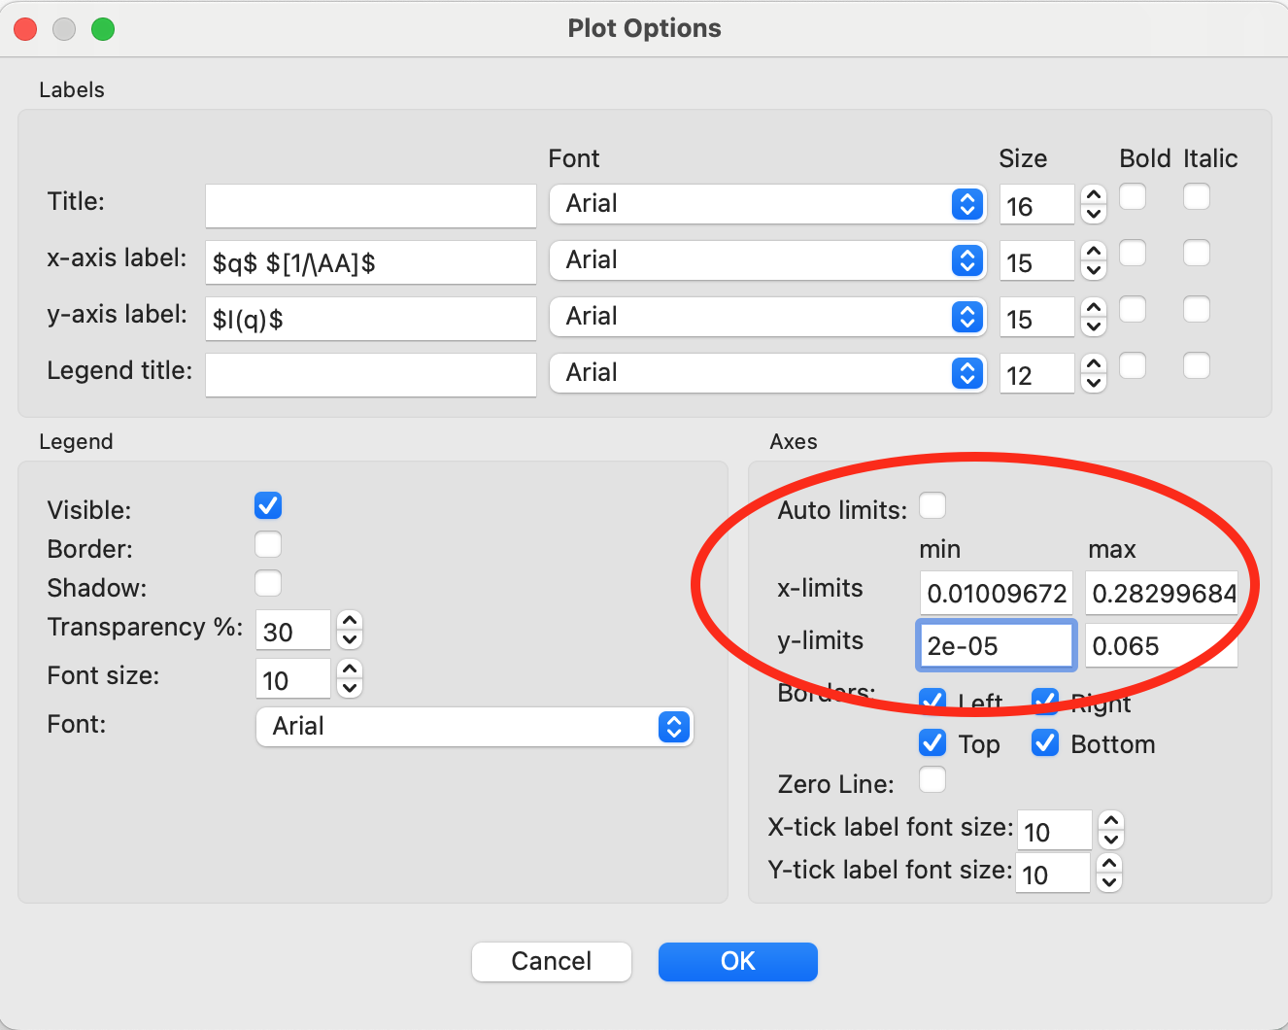Tick the Italic checkbox for x-axis label
The image size is (1288, 1030).
(1197, 254)
